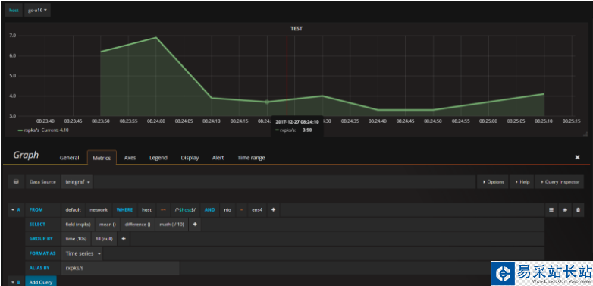
Task: Switch to the Display tab
Action: click(190, 158)
